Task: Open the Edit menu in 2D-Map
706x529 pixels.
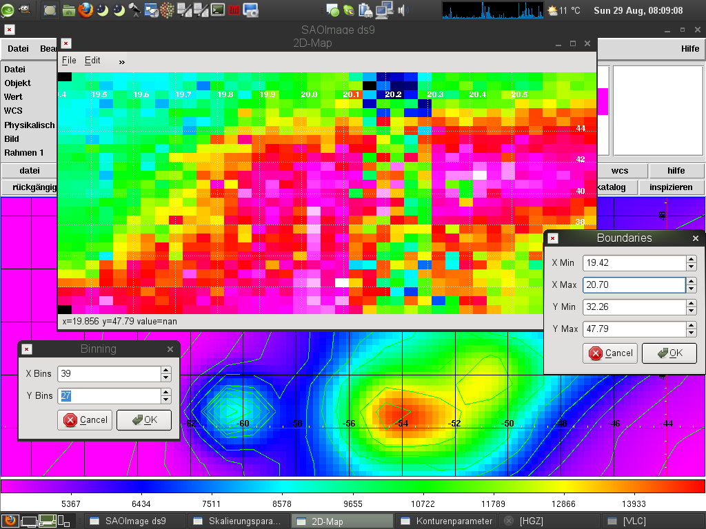Action: [x=92, y=61]
